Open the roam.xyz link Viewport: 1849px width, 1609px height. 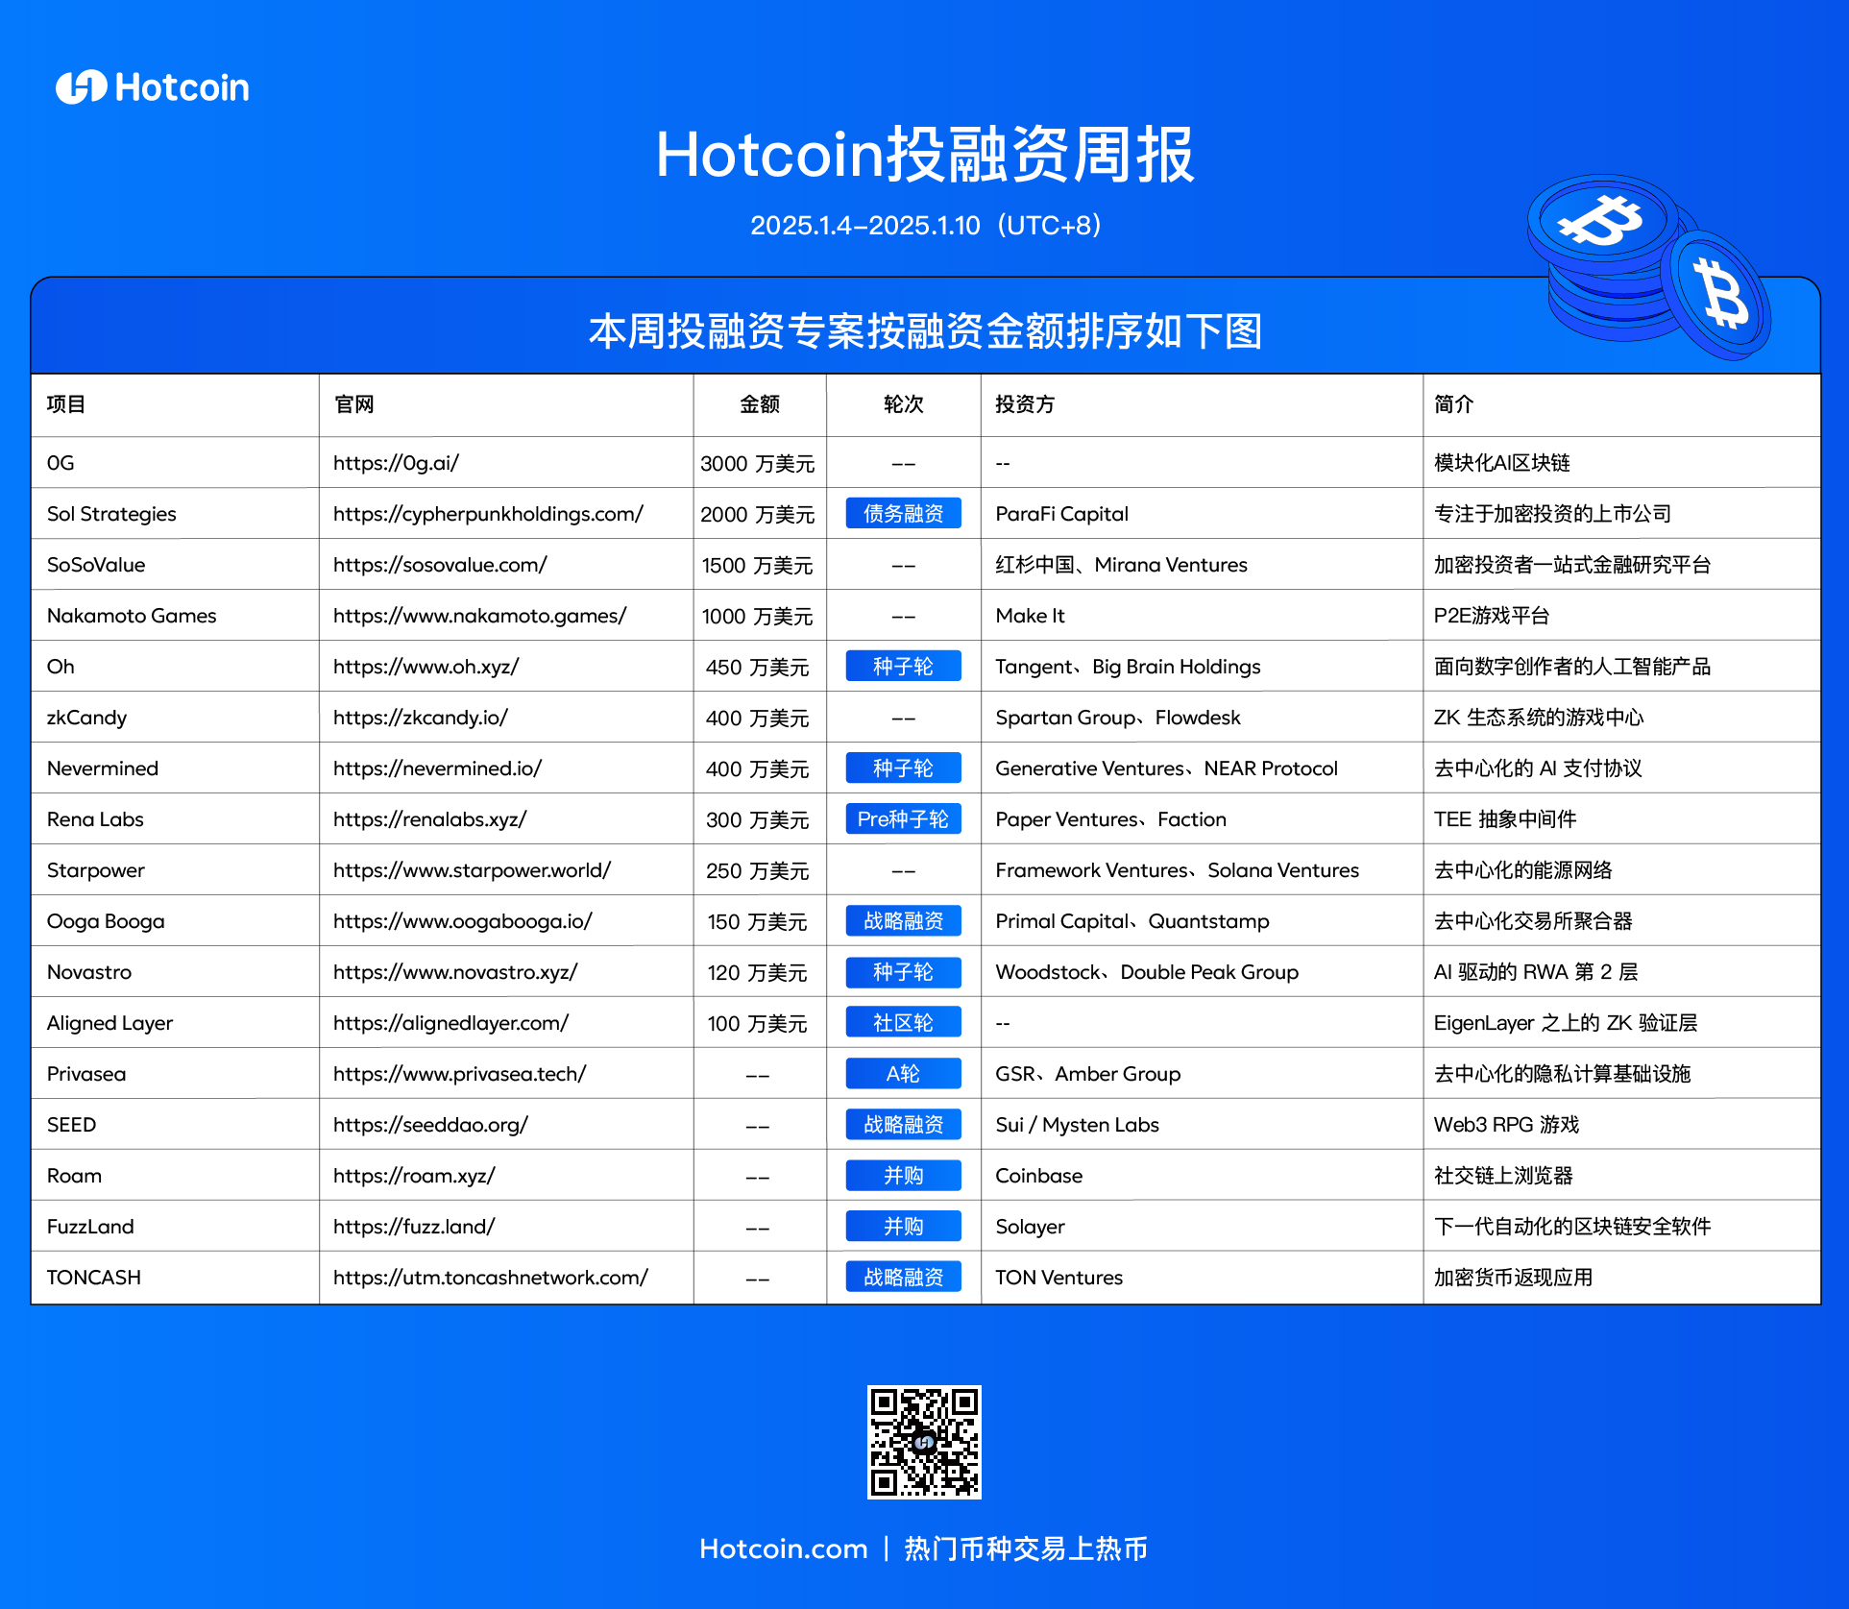tap(414, 1176)
